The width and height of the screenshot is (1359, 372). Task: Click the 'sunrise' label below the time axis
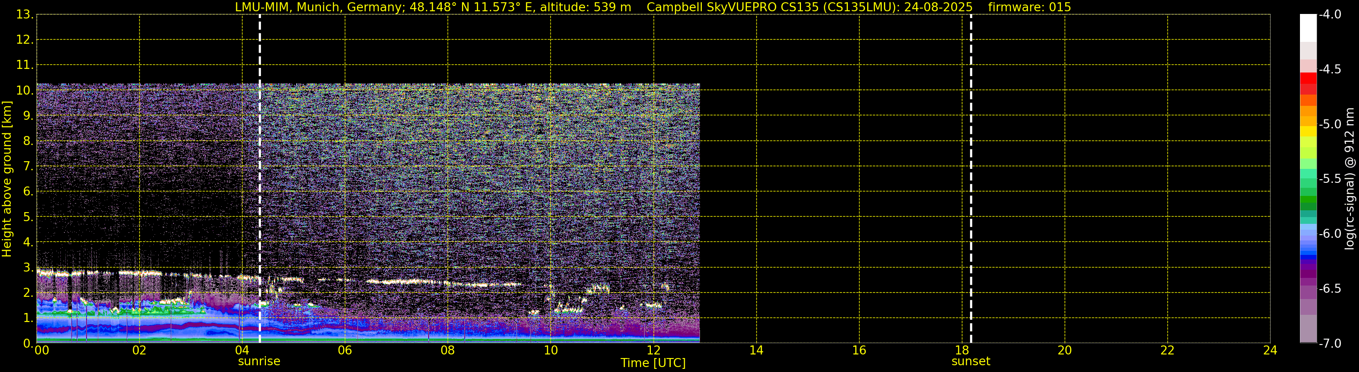tap(259, 362)
